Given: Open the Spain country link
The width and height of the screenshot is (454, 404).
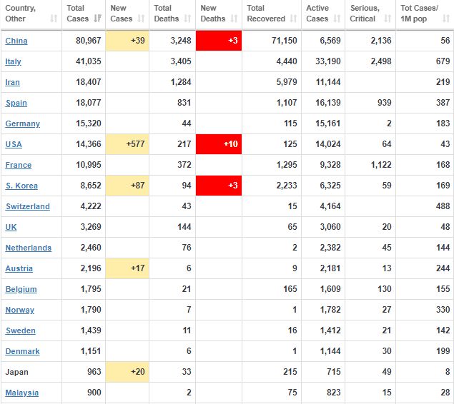Looking at the screenshot, I should point(16,103).
